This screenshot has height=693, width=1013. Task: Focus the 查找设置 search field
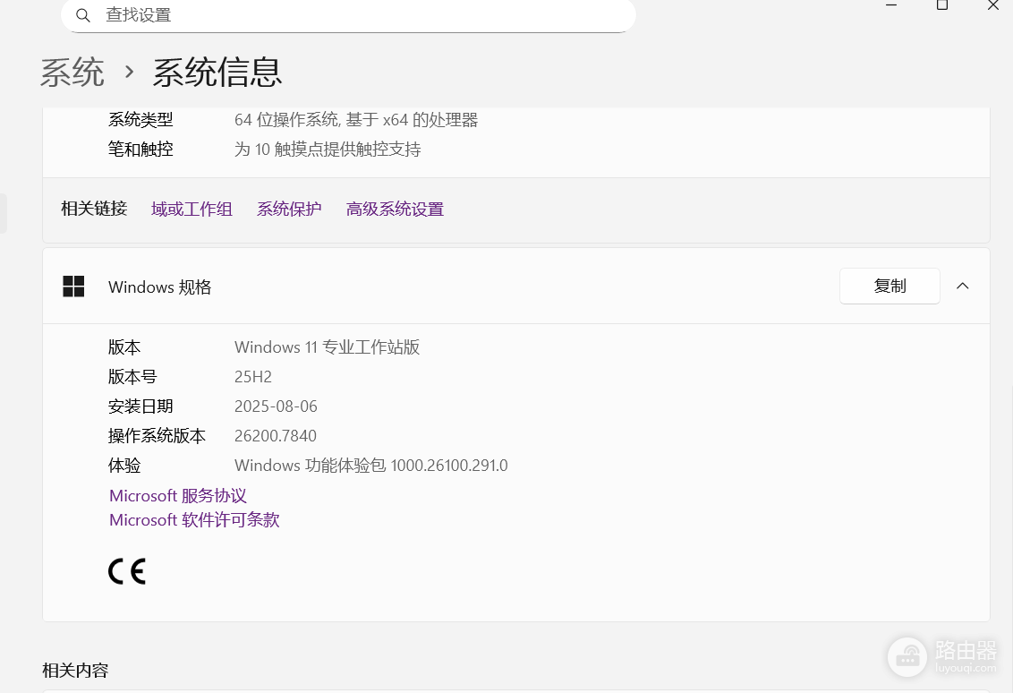(x=348, y=15)
